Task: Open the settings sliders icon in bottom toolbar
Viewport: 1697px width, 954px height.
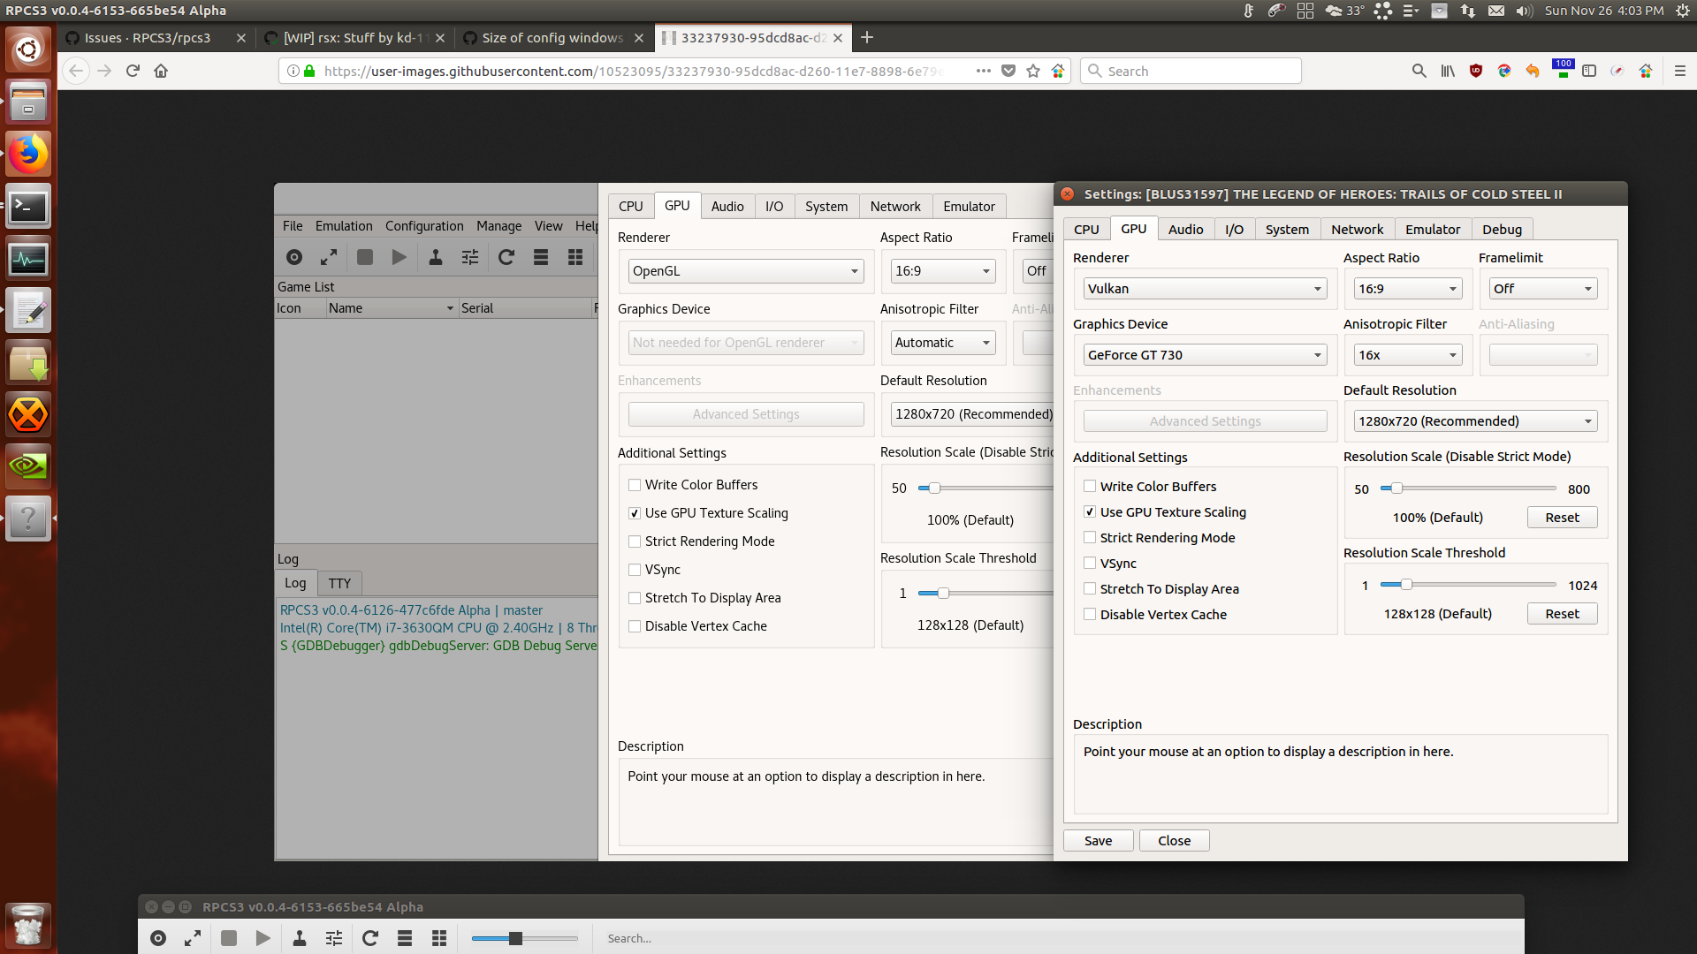Action: click(333, 938)
